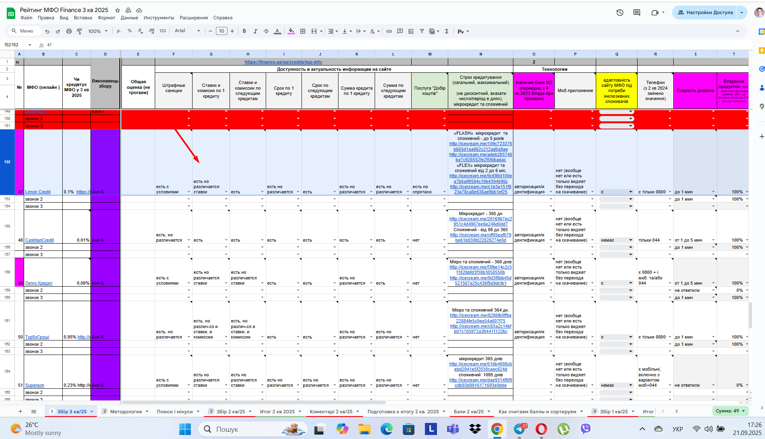This screenshot has height=439, width=765.
Task: Click the Print icon
Action: coord(69,31)
